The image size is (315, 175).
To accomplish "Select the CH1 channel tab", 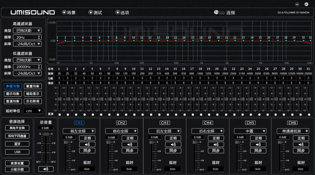I will [x=79, y=123].
